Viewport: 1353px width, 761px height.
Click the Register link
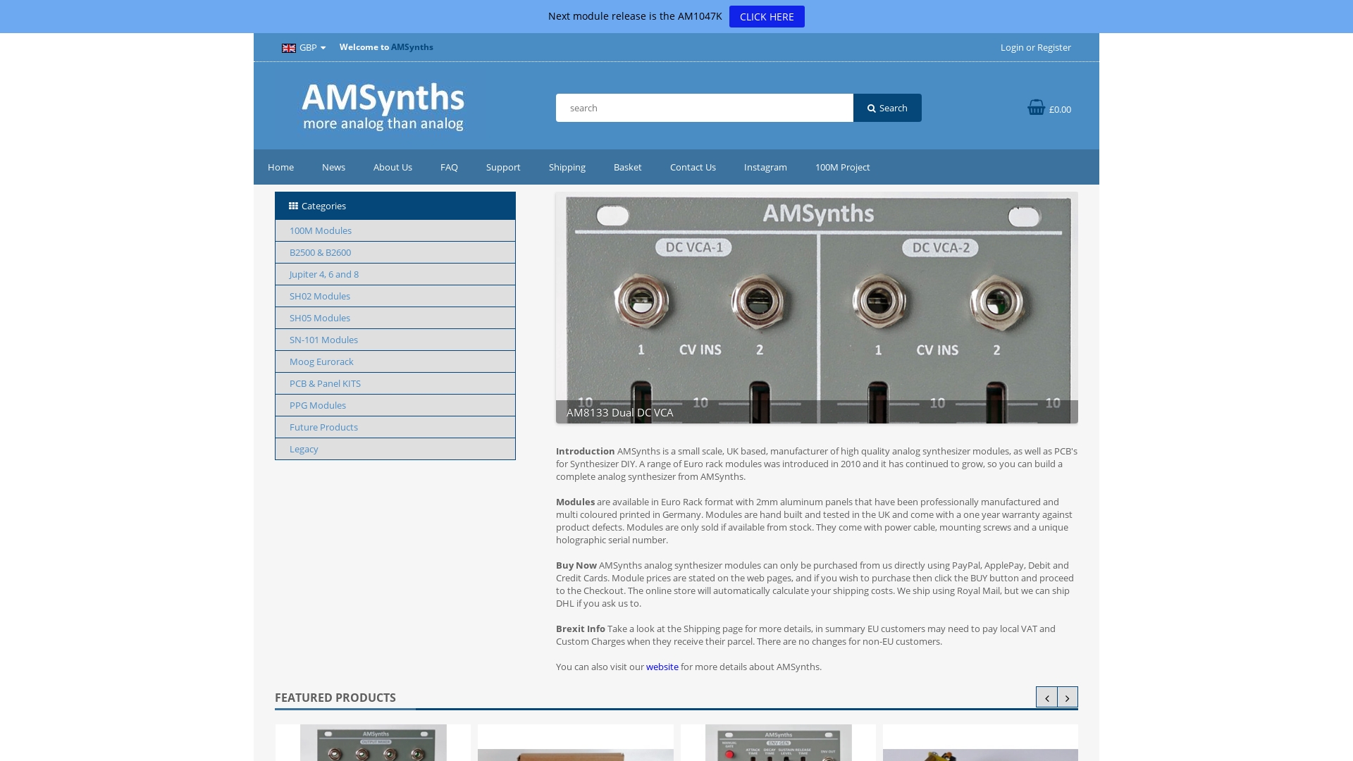(x=1054, y=47)
